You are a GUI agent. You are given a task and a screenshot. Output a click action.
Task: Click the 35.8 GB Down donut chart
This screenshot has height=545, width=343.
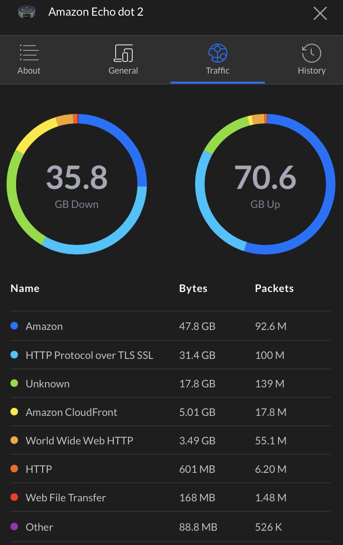[x=77, y=184]
